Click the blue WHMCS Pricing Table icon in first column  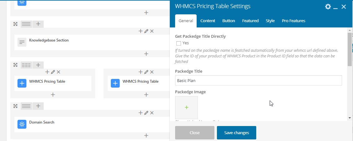coord(22,83)
